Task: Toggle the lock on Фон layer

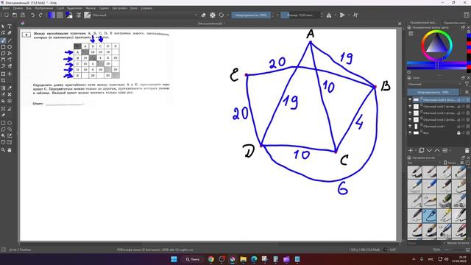Action: click(x=458, y=132)
